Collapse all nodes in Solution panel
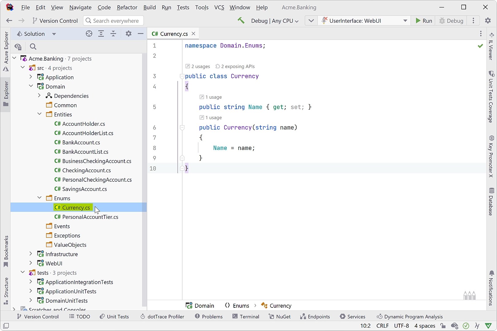 113,34
